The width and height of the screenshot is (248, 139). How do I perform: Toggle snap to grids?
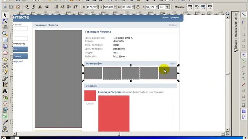(x=244, y=111)
